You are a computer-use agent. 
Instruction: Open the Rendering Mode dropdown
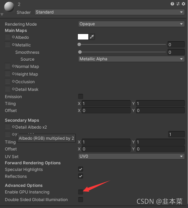pos(131,24)
